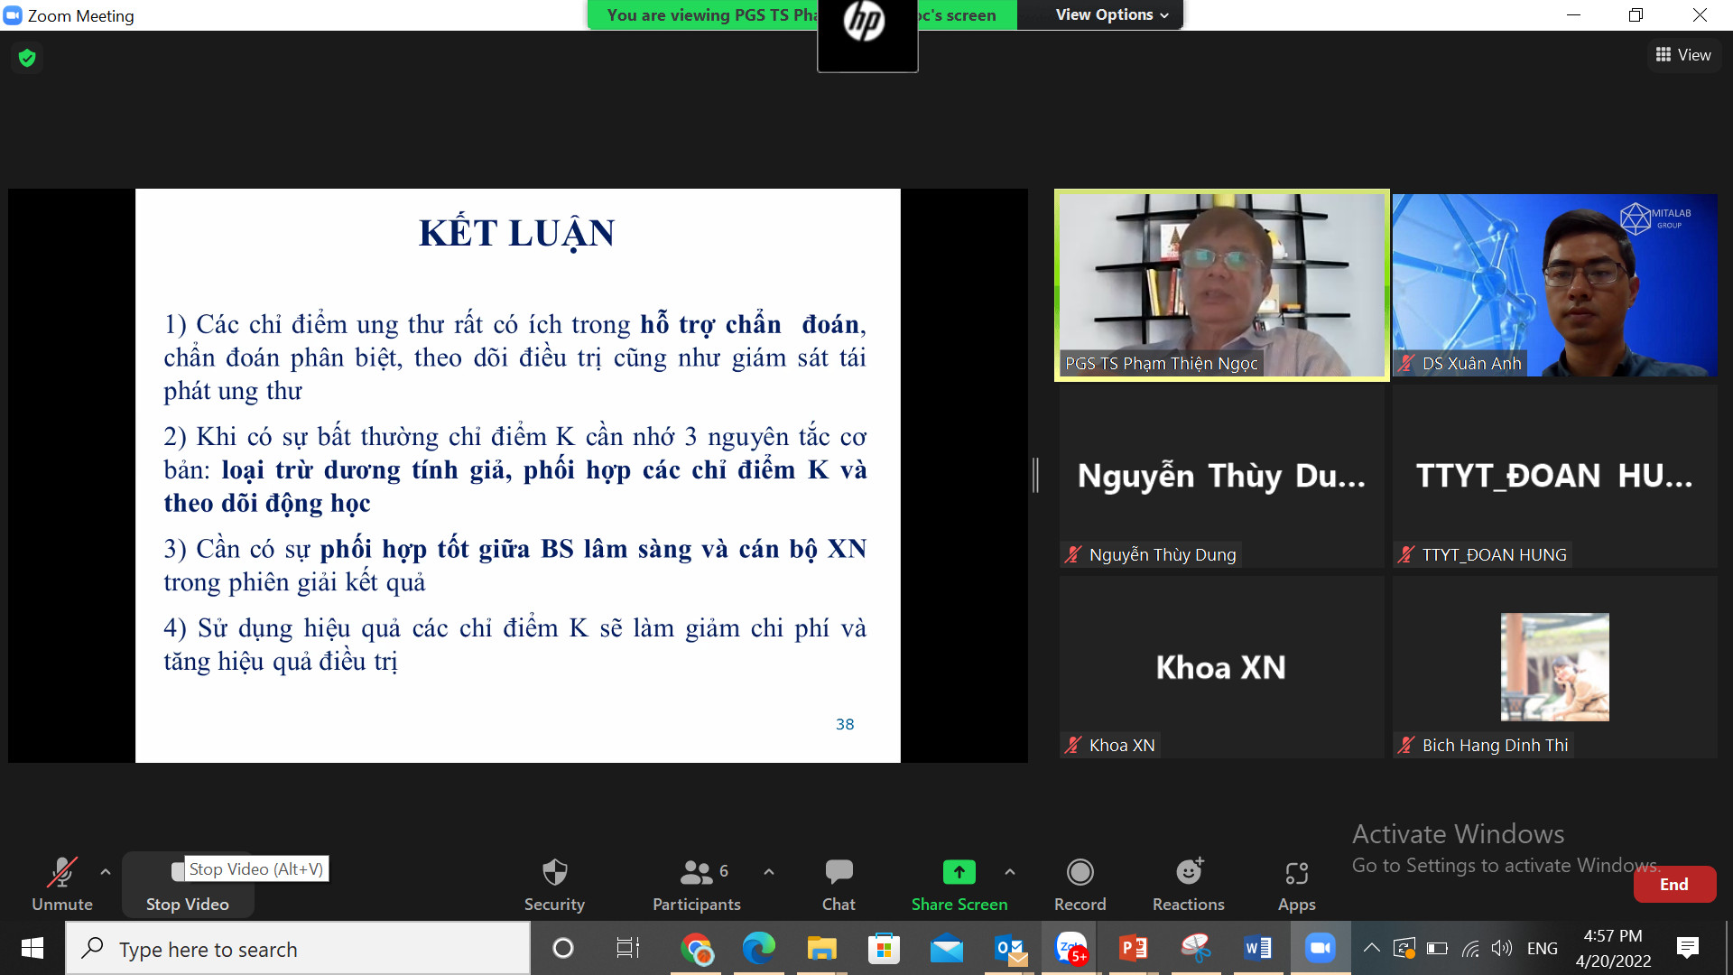Image resolution: width=1733 pixels, height=975 pixels.
Task: Click the battery status tray icon
Action: pyautogui.click(x=1437, y=948)
